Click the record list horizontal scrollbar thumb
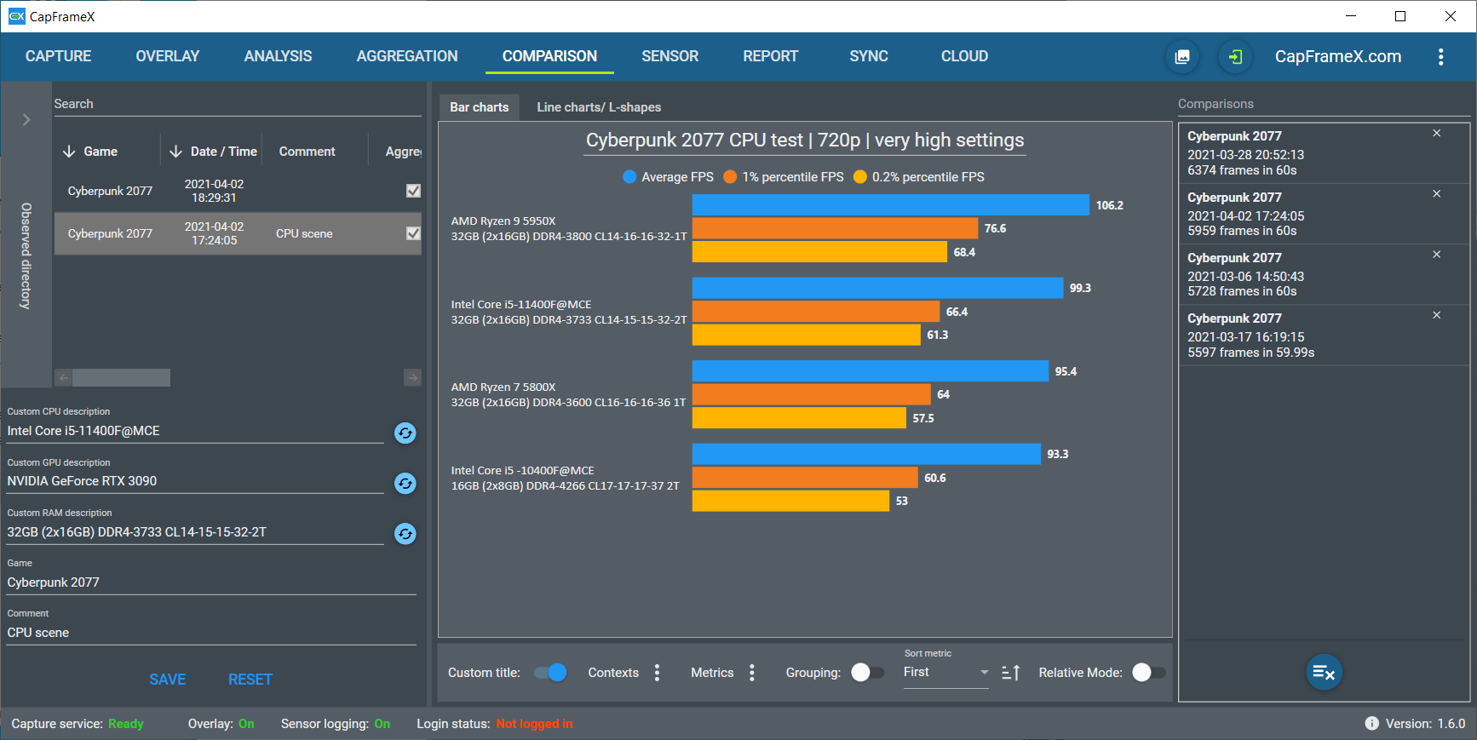This screenshot has width=1477, height=740. tap(121, 377)
